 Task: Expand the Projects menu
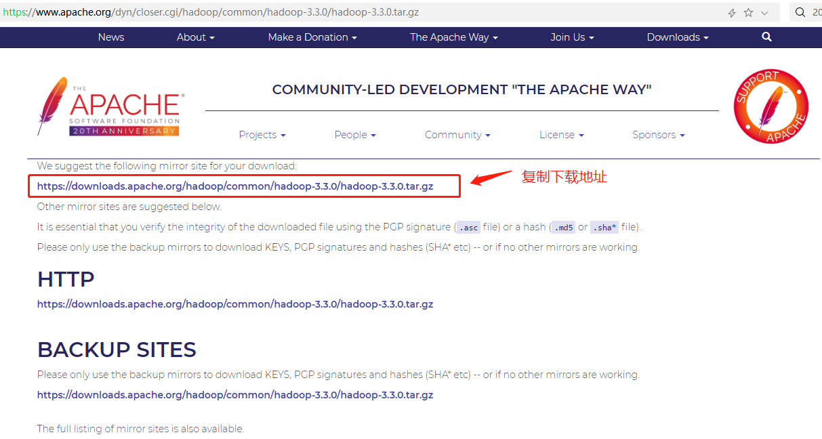coord(262,135)
